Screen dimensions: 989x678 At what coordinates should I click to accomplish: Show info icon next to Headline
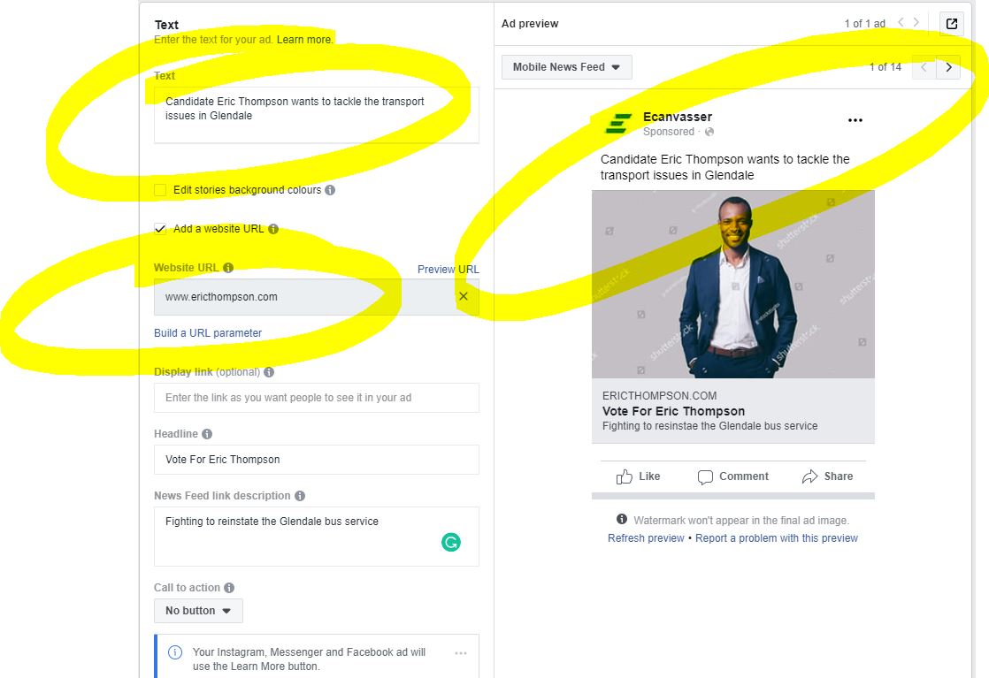(x=207, y=433)
